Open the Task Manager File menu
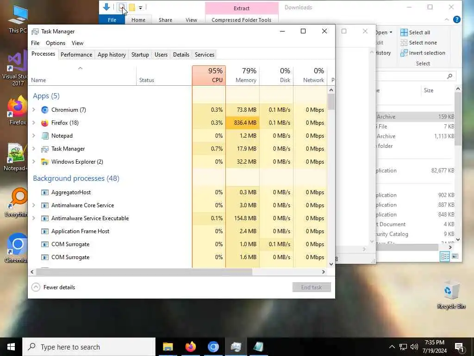The height and width of the screenshot is (356, 474). (x=35, y=43)
